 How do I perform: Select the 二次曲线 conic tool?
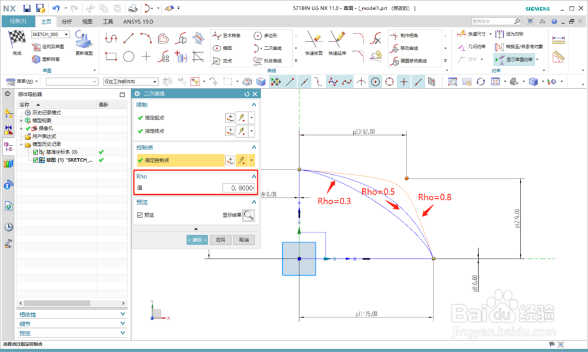268,48
